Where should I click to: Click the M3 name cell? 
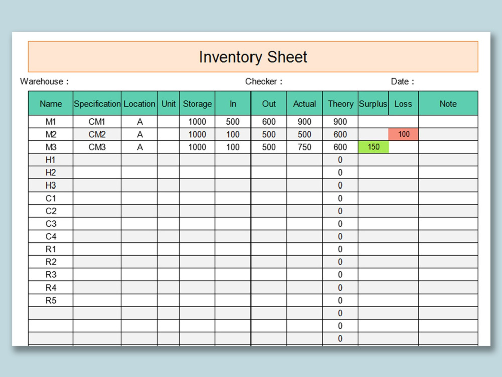point(51,147)
